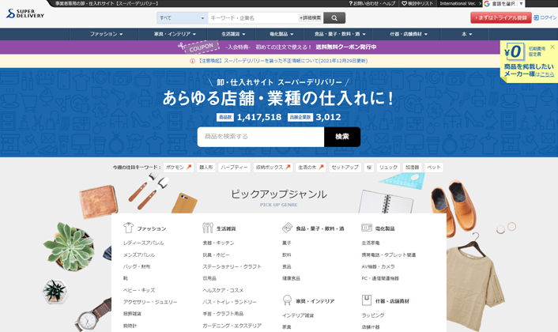The image size is (558, 332).
Task: Open アクセサリー・ジュエリー genre link
Action: [150, 302]
